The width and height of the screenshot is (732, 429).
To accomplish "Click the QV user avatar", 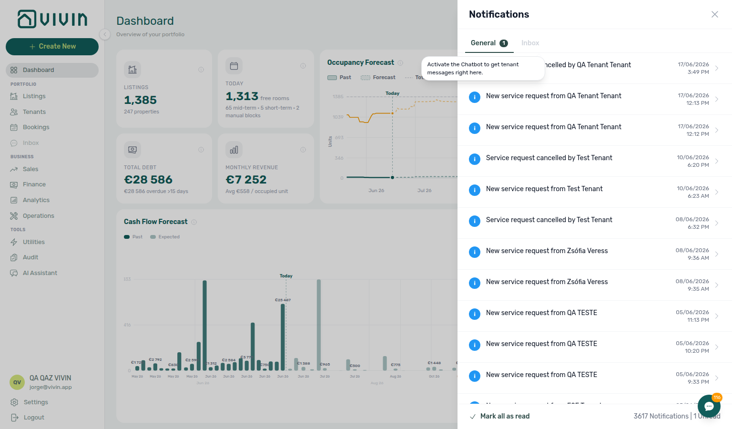I will tap(17, 382).
